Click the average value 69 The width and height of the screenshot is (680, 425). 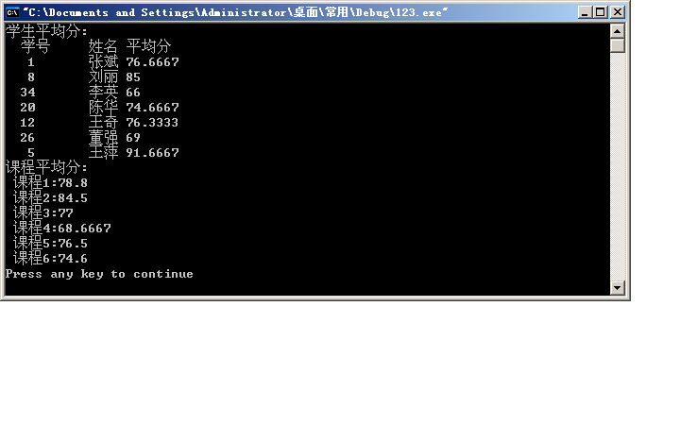click(133, 138)
